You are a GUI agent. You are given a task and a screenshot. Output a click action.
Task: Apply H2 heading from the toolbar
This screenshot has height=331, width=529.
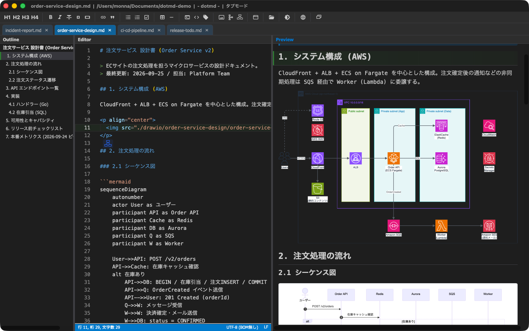17,17
